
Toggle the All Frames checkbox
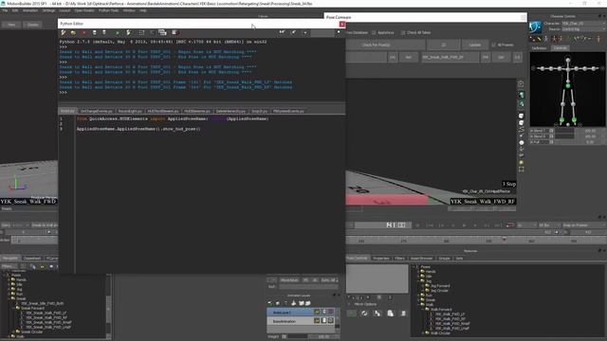coord(493,45)
